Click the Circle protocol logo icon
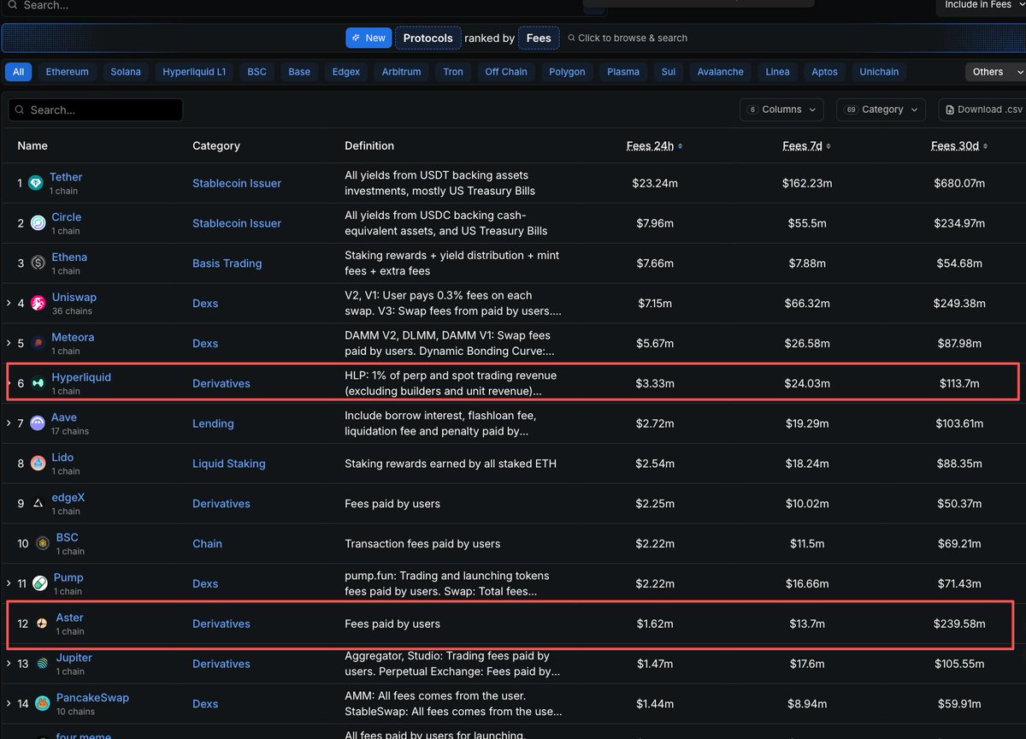Screen dimensions: 1026x739 [38, 223]
